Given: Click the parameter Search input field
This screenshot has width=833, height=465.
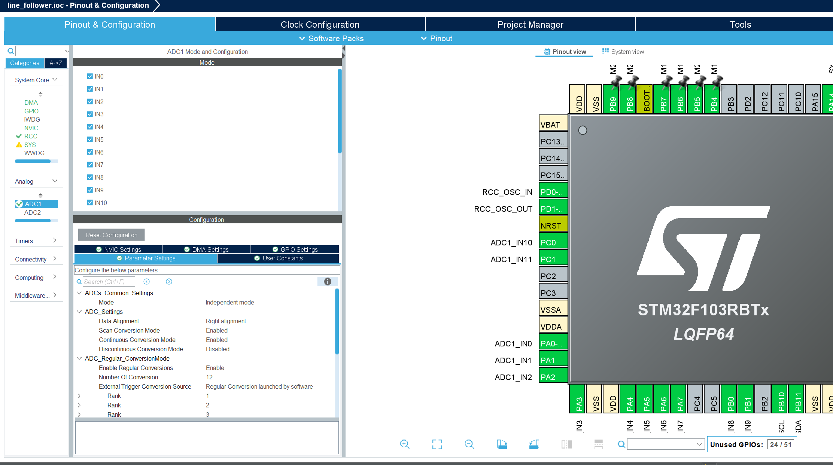Looking at the screenshot, I should coord(109,282).
